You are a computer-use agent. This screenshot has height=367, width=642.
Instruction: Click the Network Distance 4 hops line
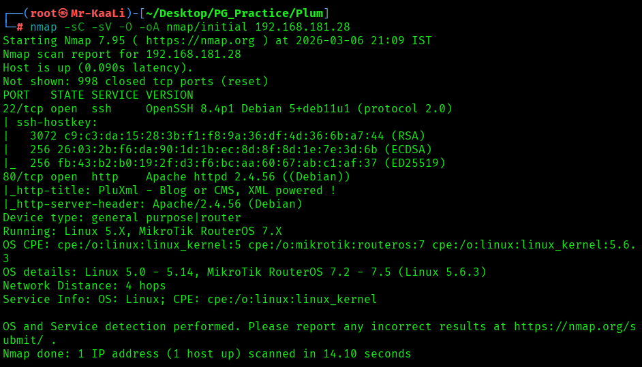pyautogui.click(x=84, y=285)
